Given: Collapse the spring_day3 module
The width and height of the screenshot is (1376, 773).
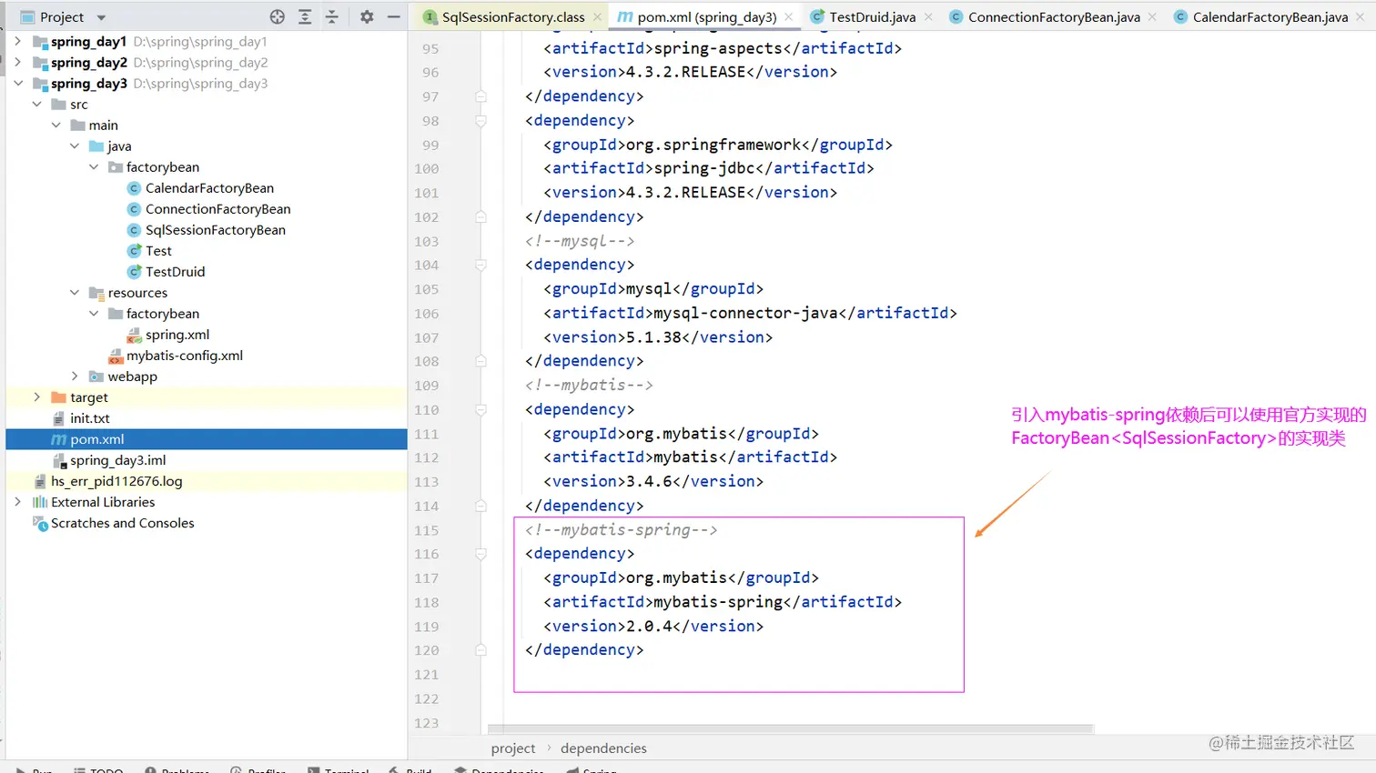Looking at the screenshot, I should click(18, 83).
